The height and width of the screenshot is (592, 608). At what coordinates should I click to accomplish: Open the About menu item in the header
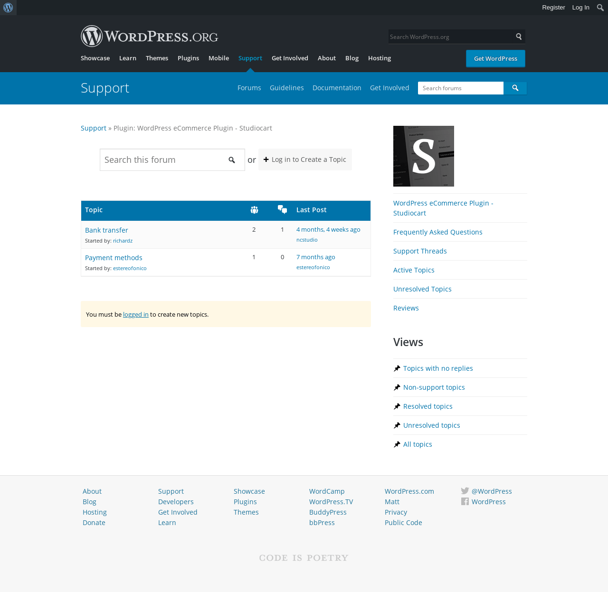click(327, 58)
